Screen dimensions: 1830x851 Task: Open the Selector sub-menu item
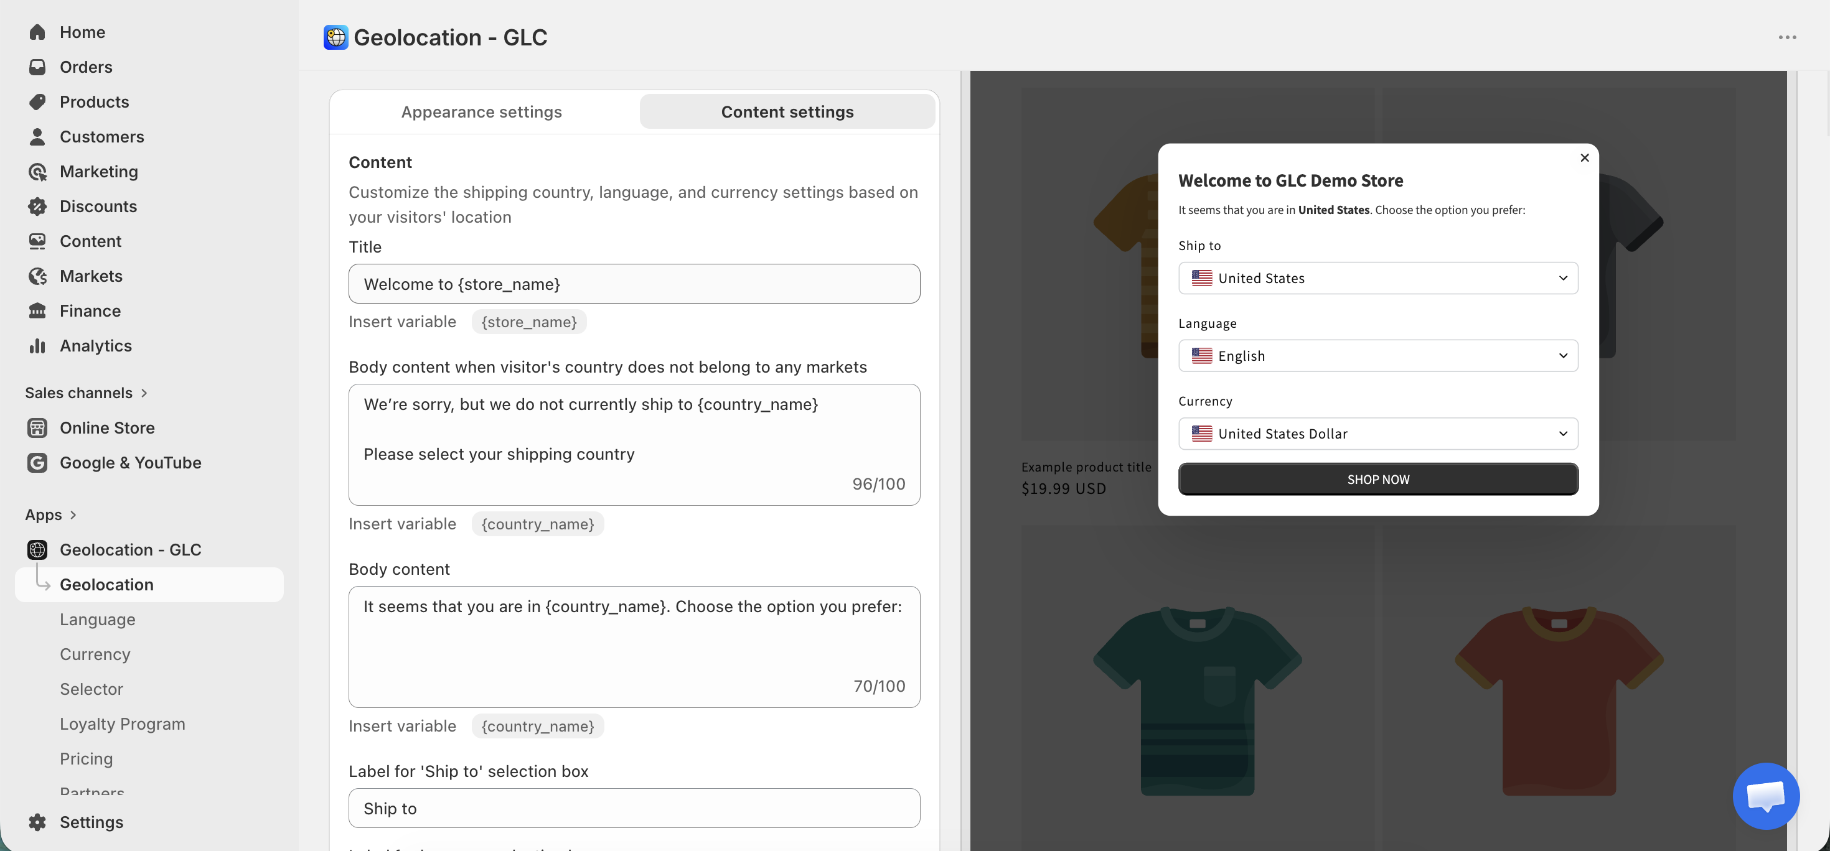click(x=91, y=689)
